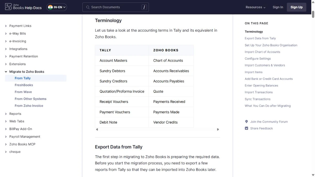Jump to Add Bank or Credit Card Accounts
315x177 pixels.
269,79
